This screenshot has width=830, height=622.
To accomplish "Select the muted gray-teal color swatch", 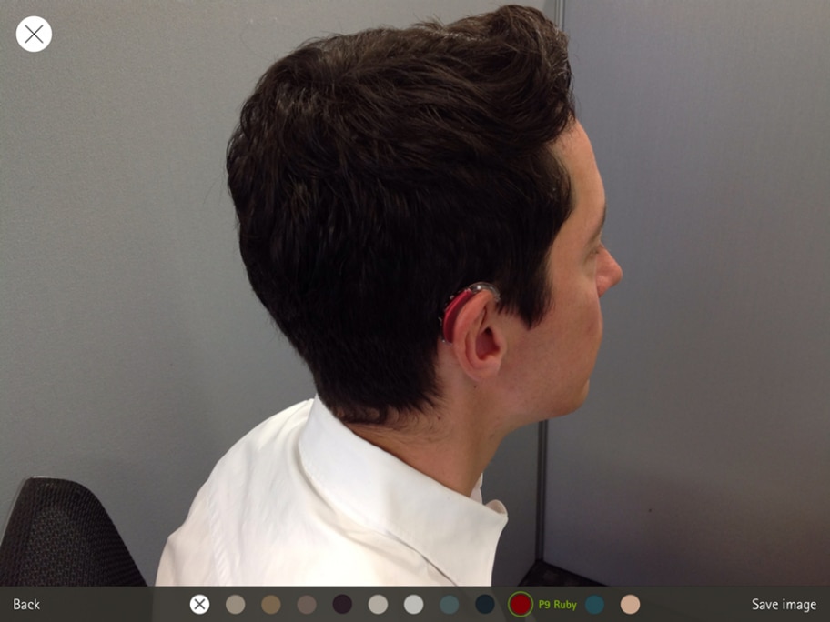I will 449,605.
